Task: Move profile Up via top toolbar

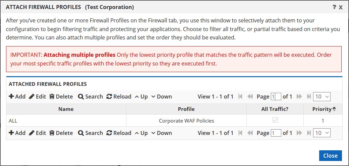Action: pyautogui.click(x=141, y=97)
